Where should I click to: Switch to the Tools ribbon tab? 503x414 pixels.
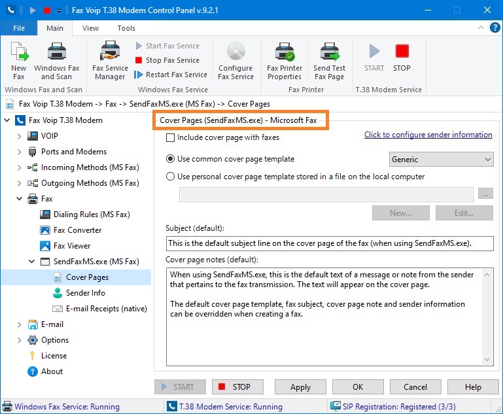pyautogui.click(x=126, y=28)
